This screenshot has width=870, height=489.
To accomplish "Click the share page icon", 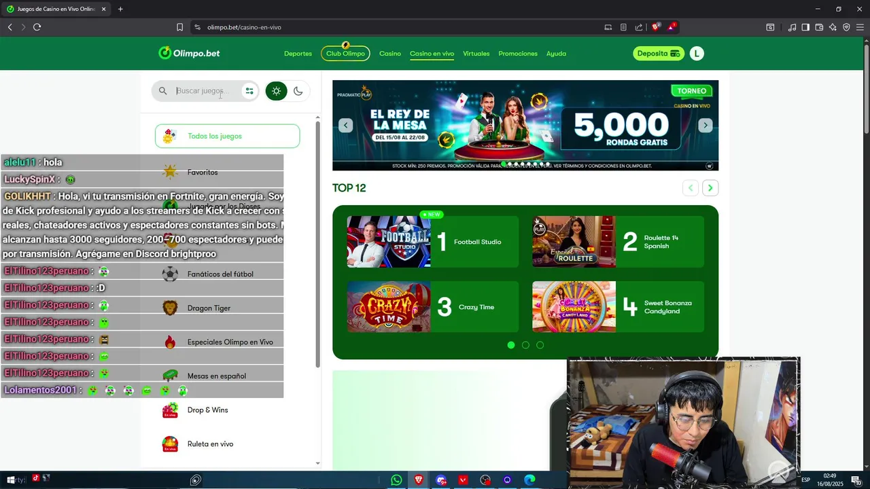I will 639,27.
